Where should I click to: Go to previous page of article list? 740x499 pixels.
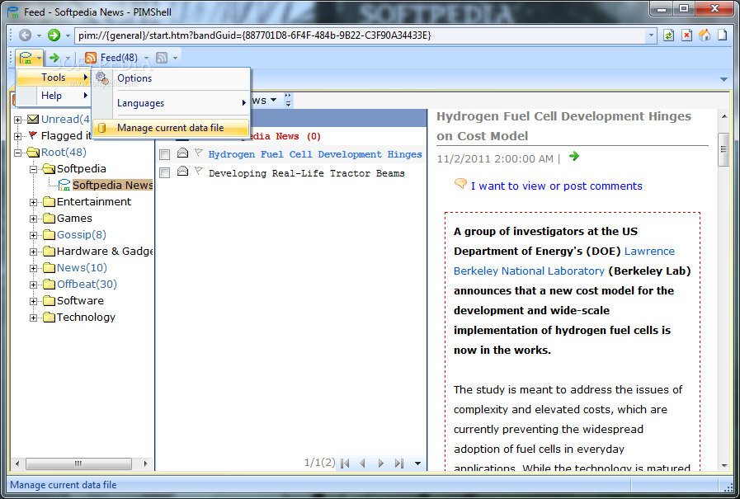coord(362,464)
